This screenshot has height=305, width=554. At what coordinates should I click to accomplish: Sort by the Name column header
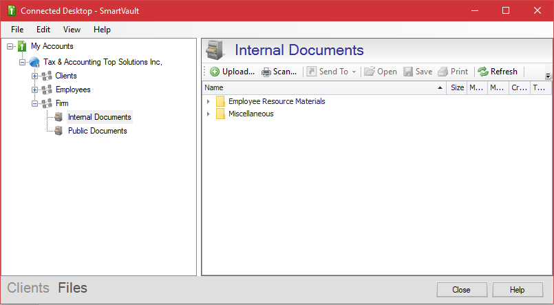(324, 88)
